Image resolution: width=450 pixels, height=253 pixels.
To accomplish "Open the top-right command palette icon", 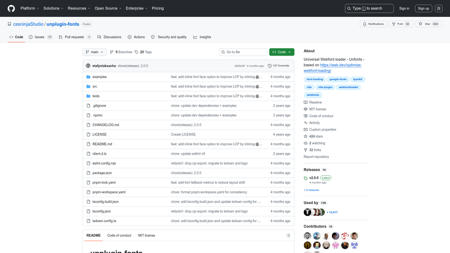I will tap(439, 8).
